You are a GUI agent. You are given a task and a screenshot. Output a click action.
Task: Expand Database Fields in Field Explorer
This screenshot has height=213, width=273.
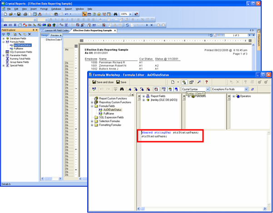pyautogui.click(x=4, y=39)
